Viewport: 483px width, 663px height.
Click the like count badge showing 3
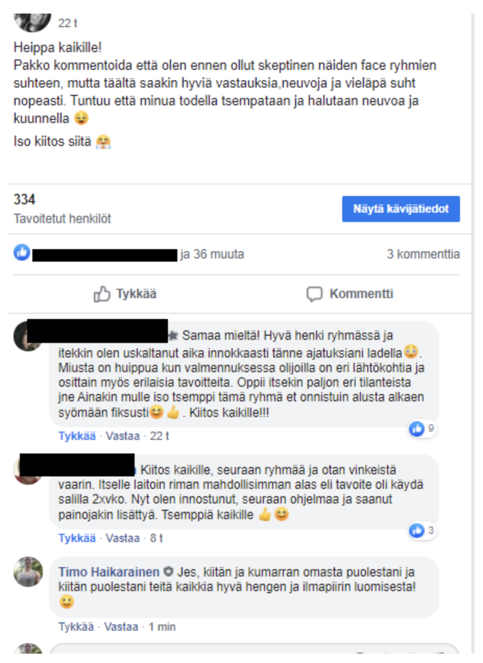coord(423,531)
